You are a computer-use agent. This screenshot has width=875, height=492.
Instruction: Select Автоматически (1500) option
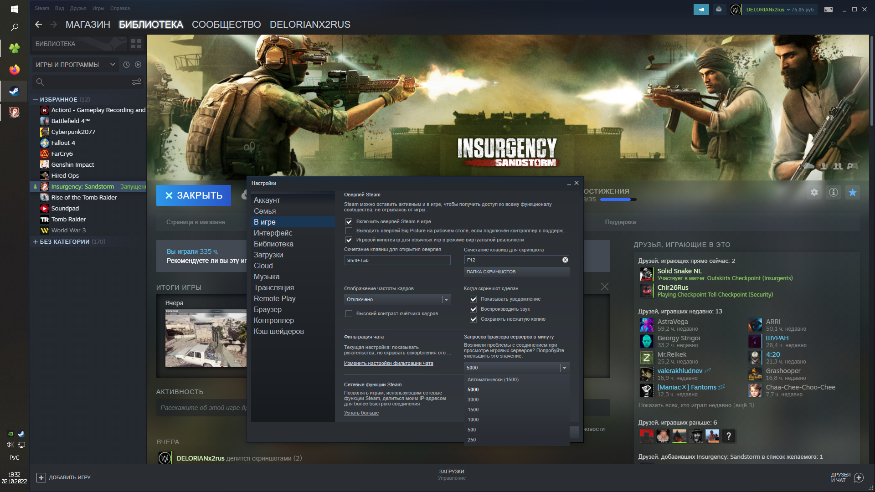click(x=517, y=379)
